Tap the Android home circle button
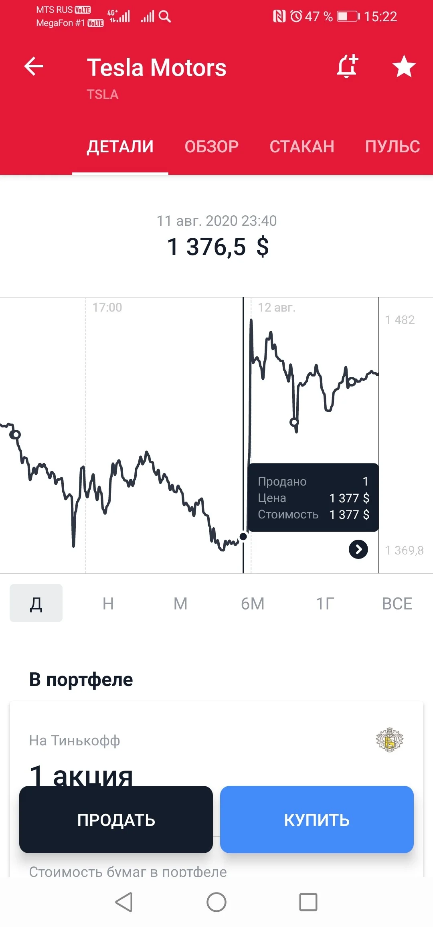 coord(216,902)
